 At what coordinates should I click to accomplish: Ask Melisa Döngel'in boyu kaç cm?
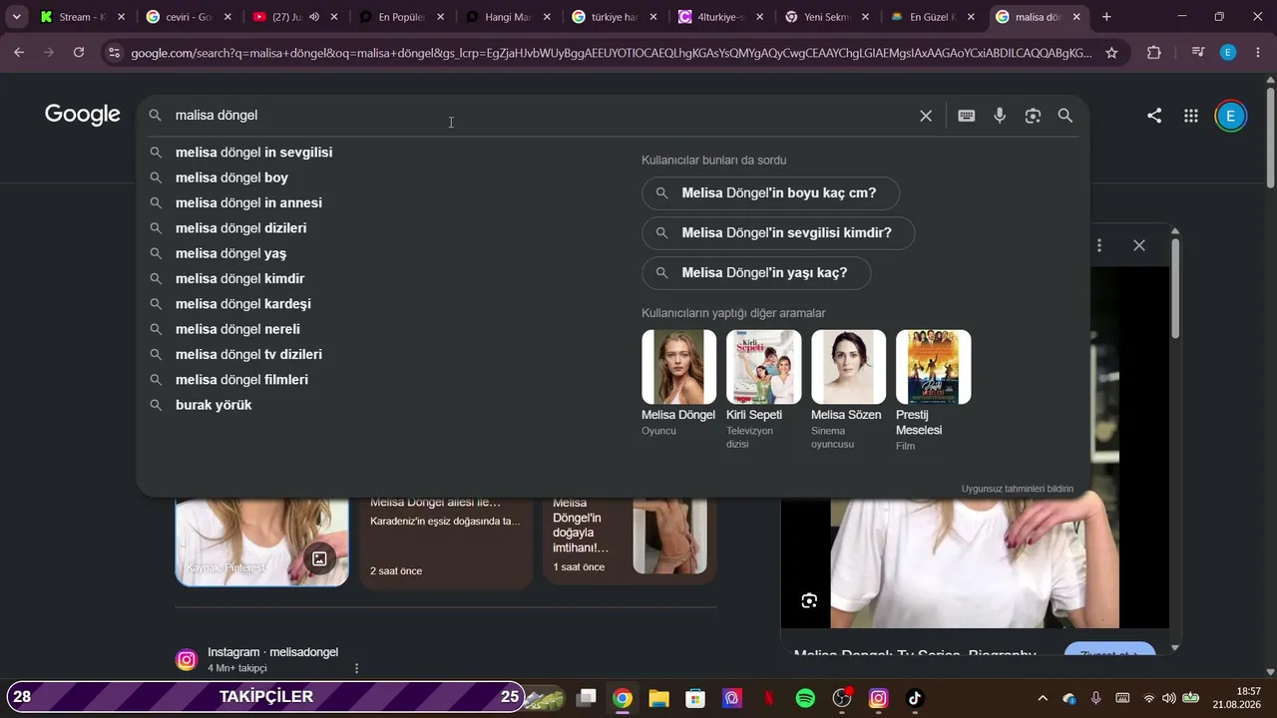[x=770, y=193]
